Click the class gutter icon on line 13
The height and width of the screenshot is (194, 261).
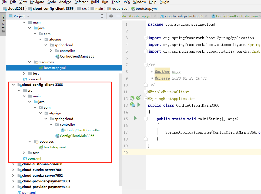pos(132,105)
